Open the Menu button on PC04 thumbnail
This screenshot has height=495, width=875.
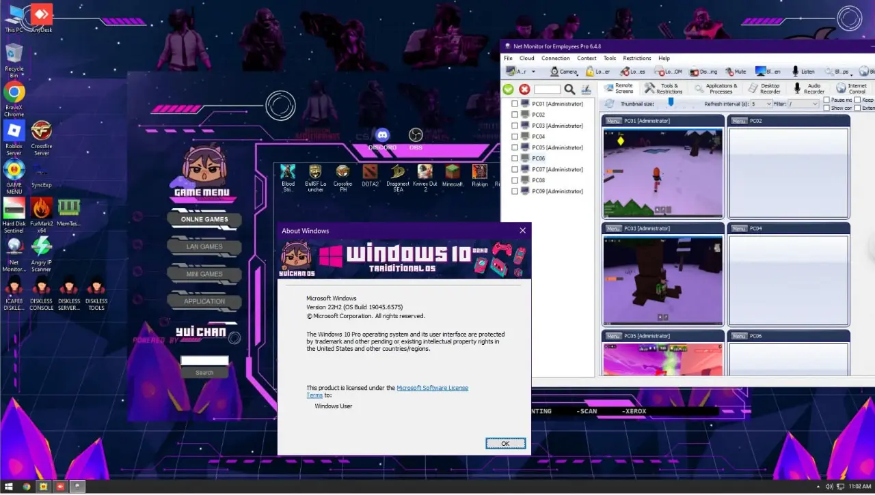point(739,229)
